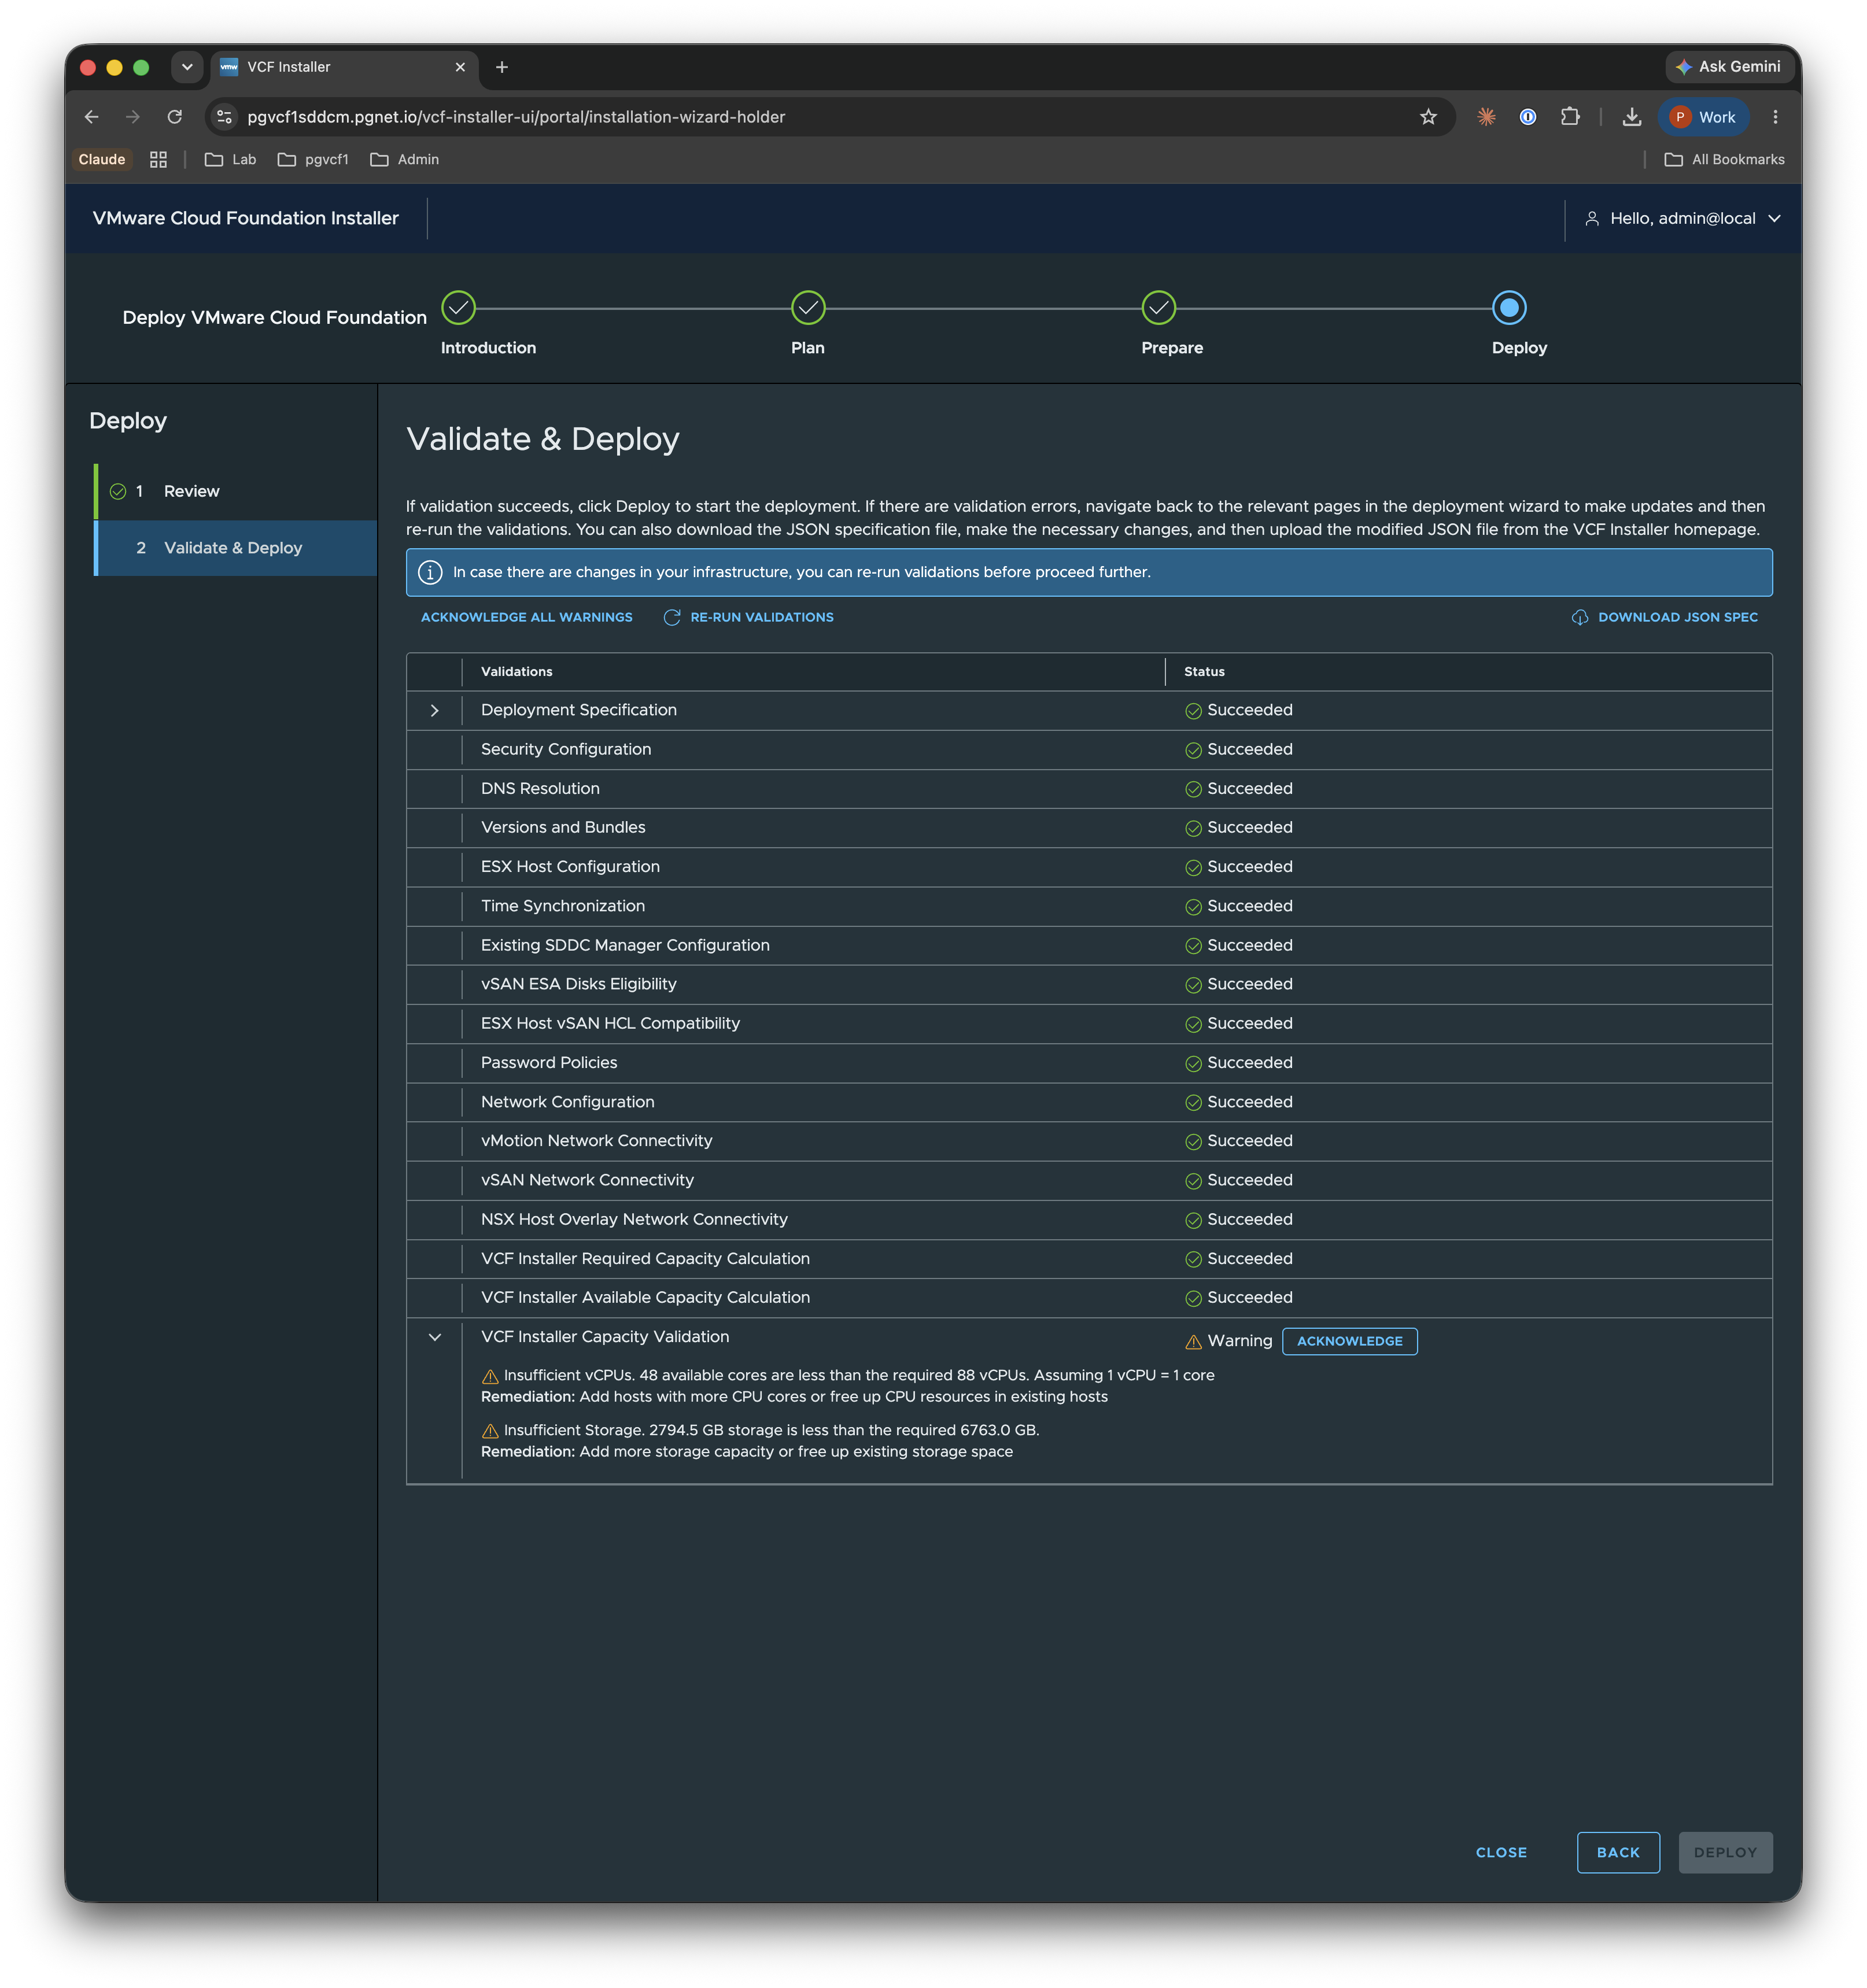Click vMotion Network Connectivity row text

point(597,1141)
